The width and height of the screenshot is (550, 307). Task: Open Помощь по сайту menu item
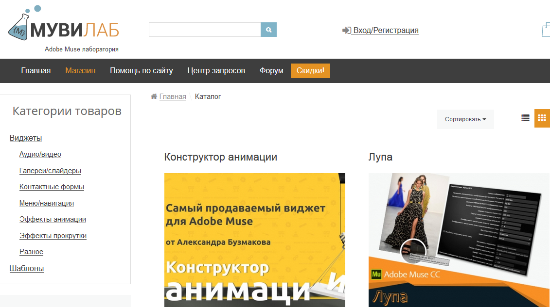point(142,71)
